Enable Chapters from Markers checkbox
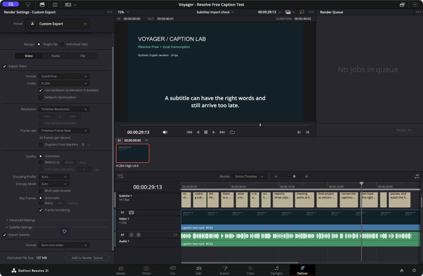 (40, 144)
